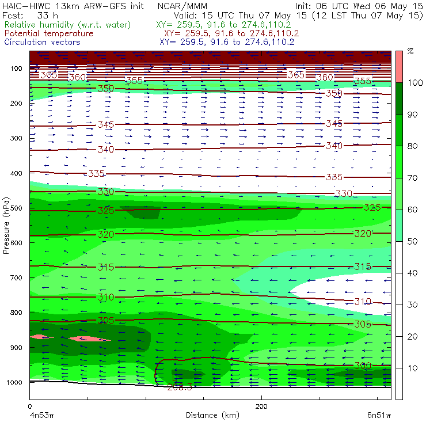Screen dimensions: 426x426
Task: Click the larger pink saturated humidity patch
Action: (90, 338)
